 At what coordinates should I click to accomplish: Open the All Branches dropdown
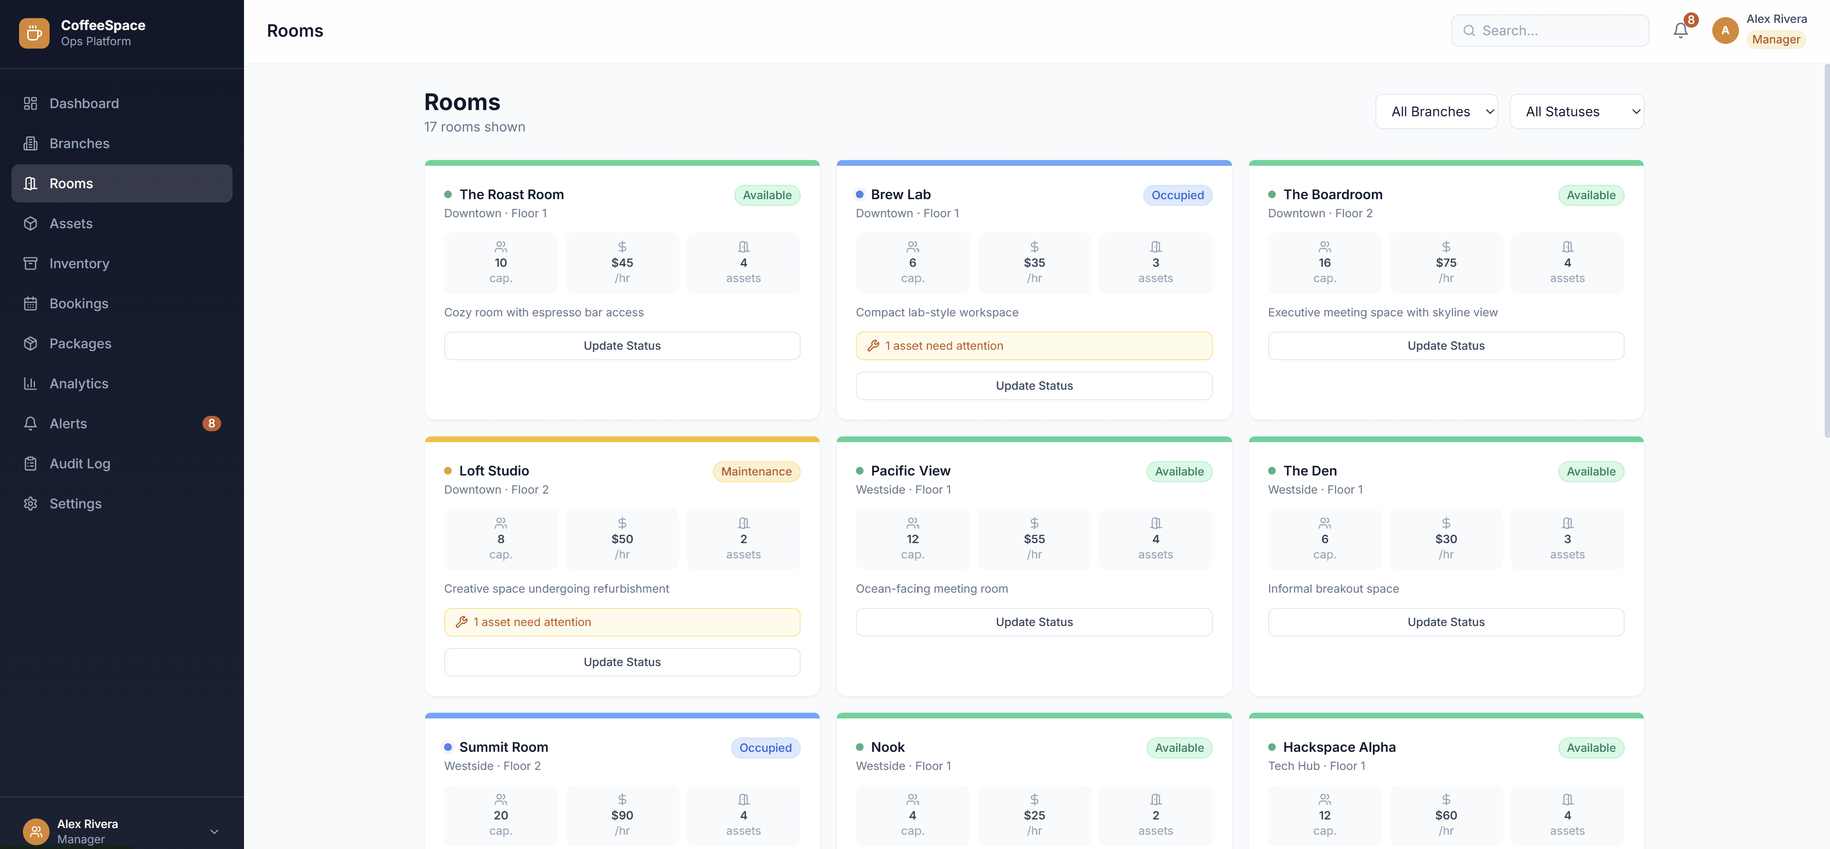[1436, 111]
